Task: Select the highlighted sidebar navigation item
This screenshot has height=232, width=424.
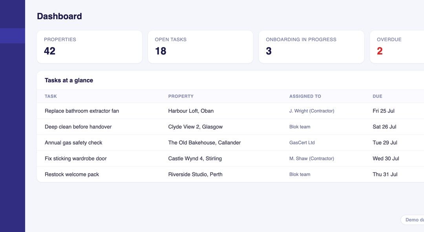Action: 13,36
